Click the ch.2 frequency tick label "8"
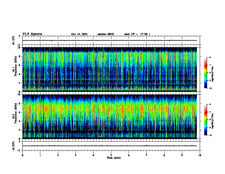Image resolution: width=225 pixels, height=174 pixels. click(20, 103)
